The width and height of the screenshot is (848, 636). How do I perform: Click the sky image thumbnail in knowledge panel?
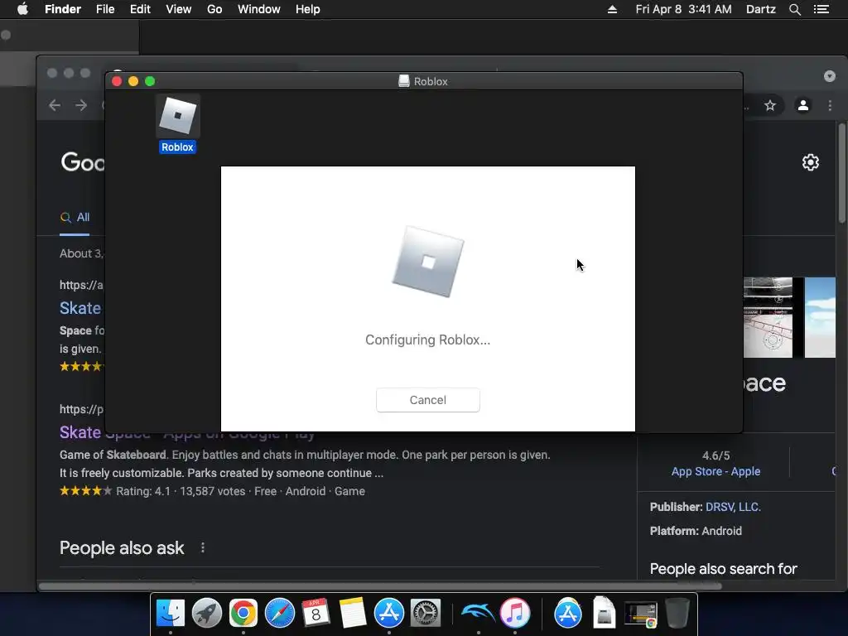tap(820, 317)
